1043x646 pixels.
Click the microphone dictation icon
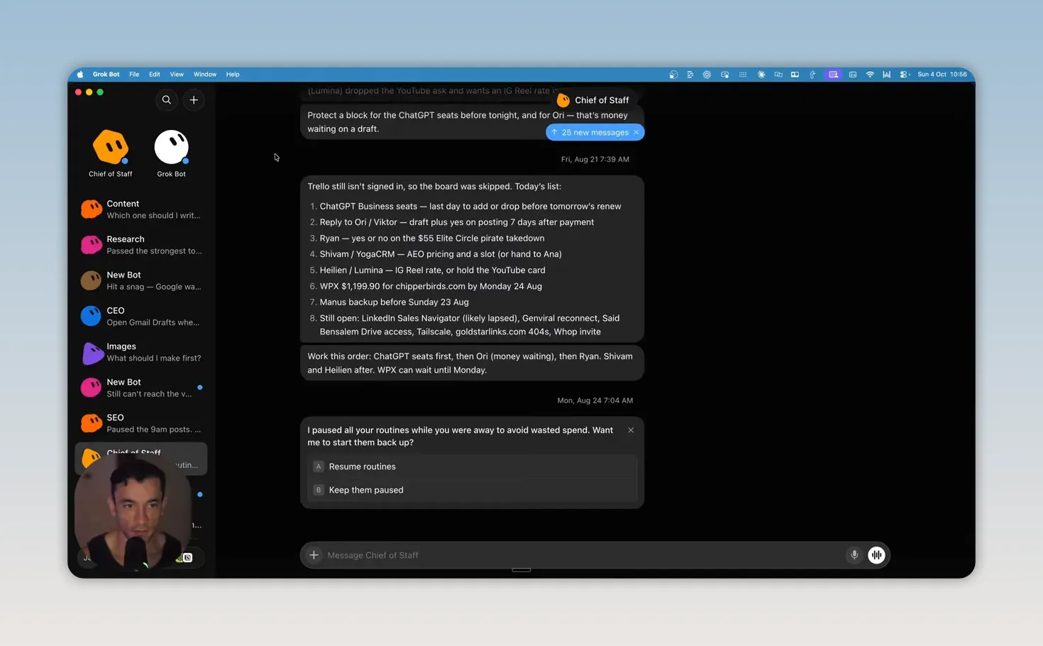click(x=854, y=555)
